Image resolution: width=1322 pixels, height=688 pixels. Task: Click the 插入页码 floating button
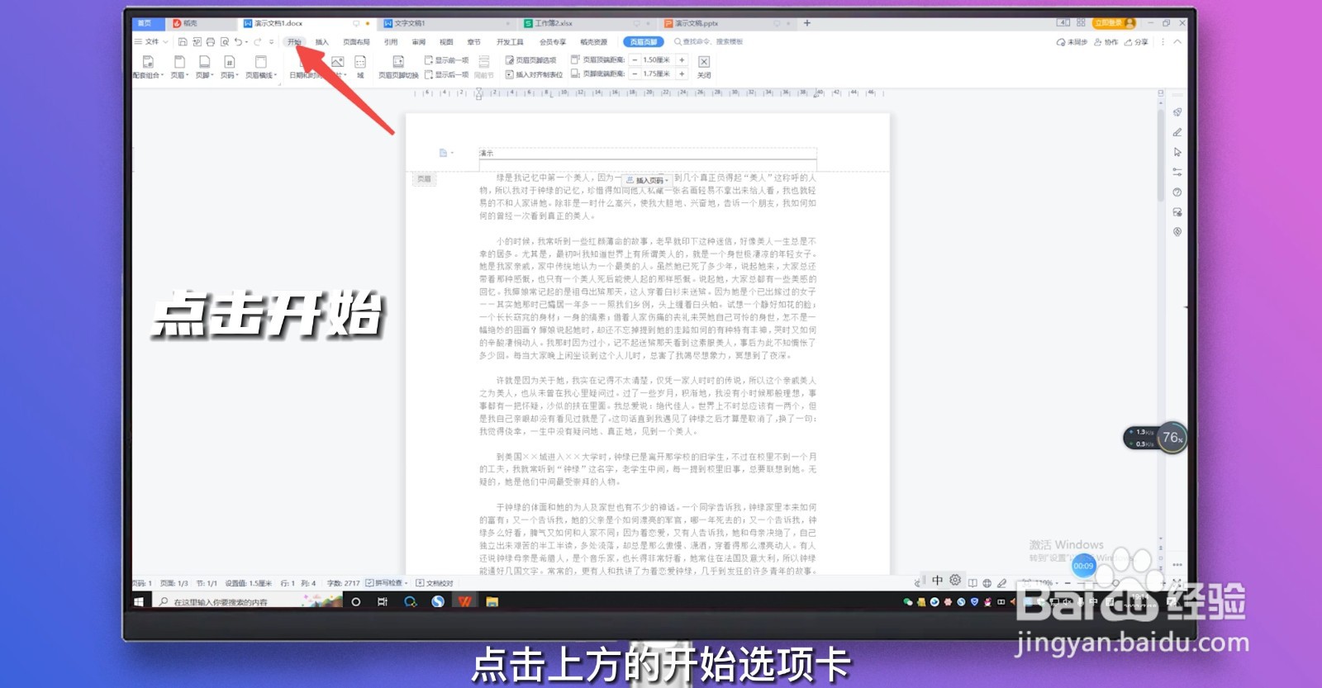tap(647, 180)
